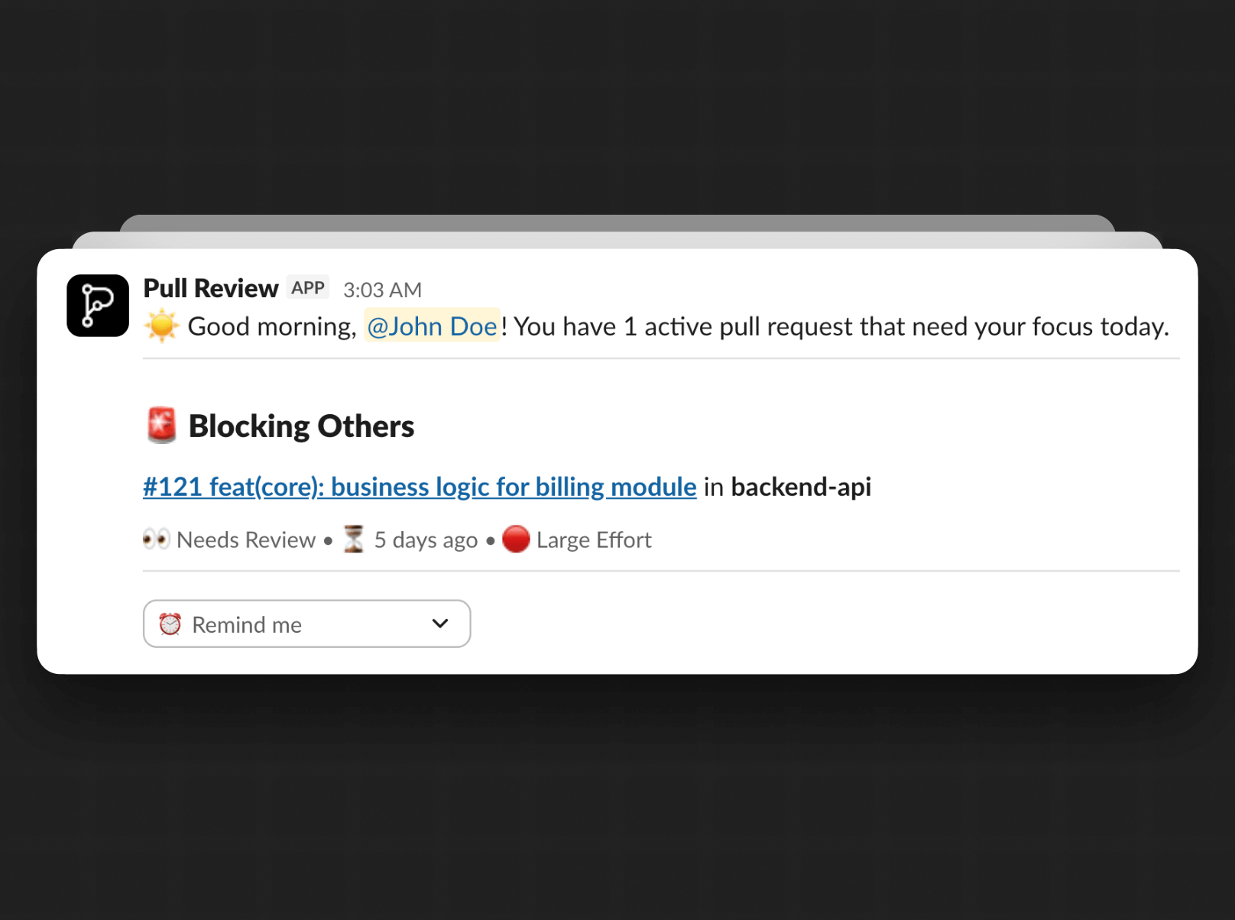Viewport: 1235px width, 920px height.
Task: Click the @John Doe mention
Action: coord(432,326)
